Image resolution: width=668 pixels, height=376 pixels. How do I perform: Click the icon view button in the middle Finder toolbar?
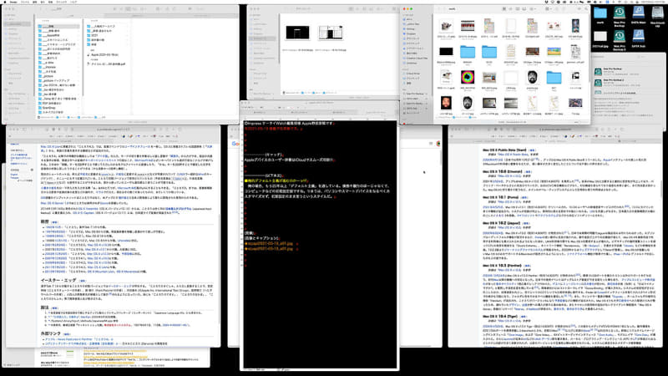tap(351, 9)
